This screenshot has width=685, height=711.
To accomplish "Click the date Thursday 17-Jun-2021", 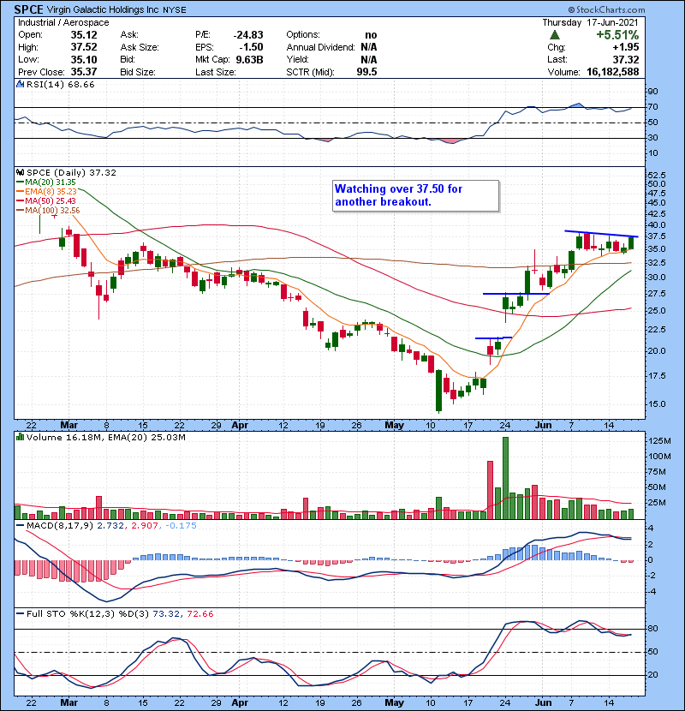I will pyautogui.click(x=590, y=22).
